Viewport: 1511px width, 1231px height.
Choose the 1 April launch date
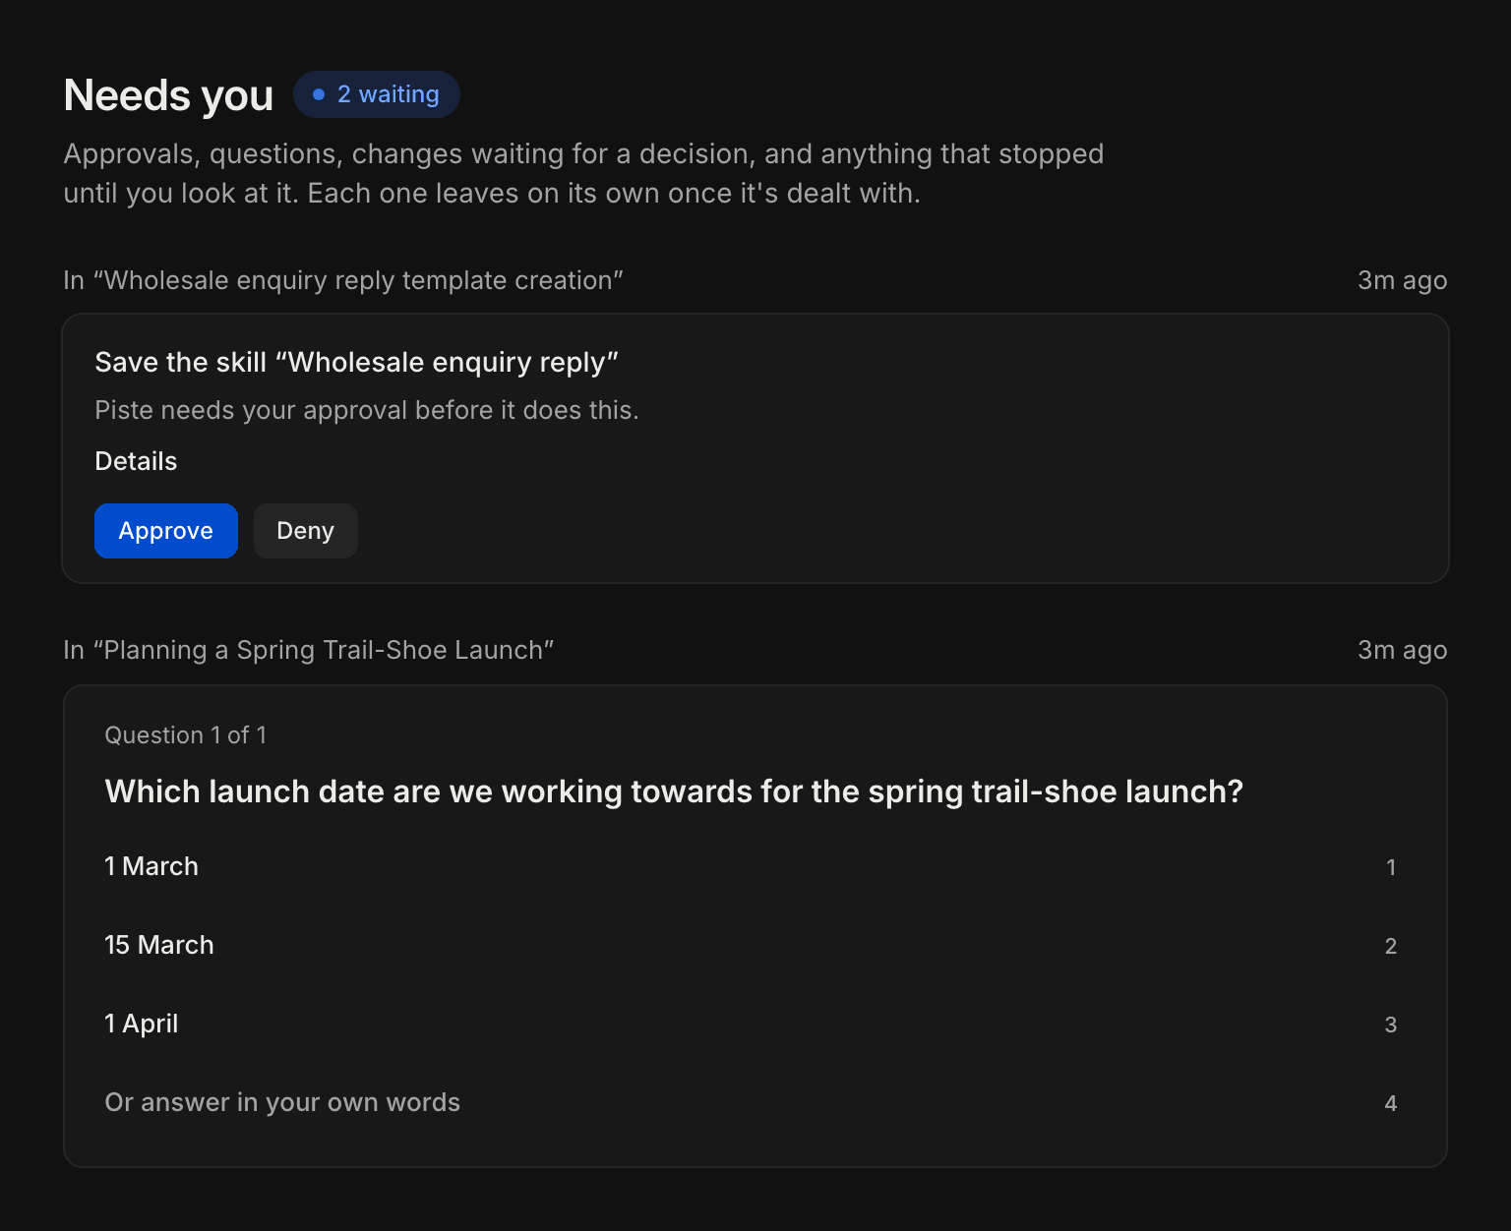point(755,1024)
